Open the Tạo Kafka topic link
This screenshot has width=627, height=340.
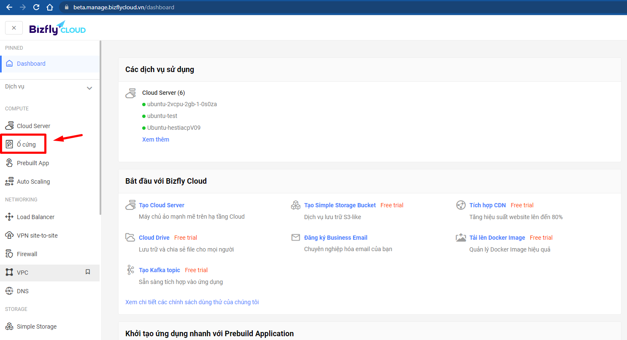click(159, 270)
